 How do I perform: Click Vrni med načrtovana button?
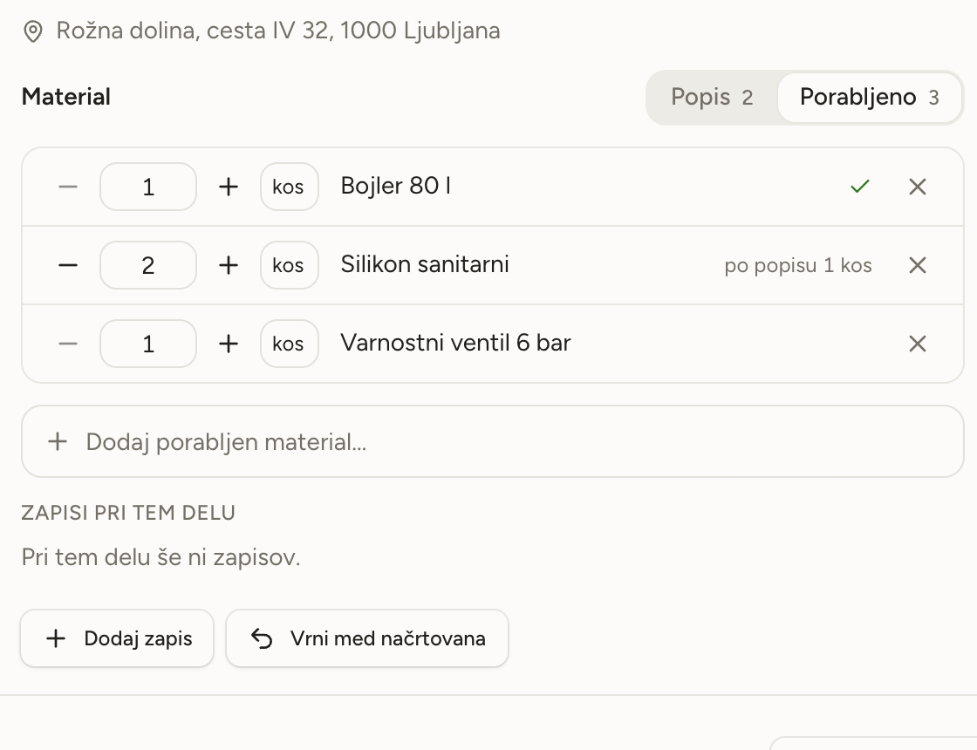[367, 638]
